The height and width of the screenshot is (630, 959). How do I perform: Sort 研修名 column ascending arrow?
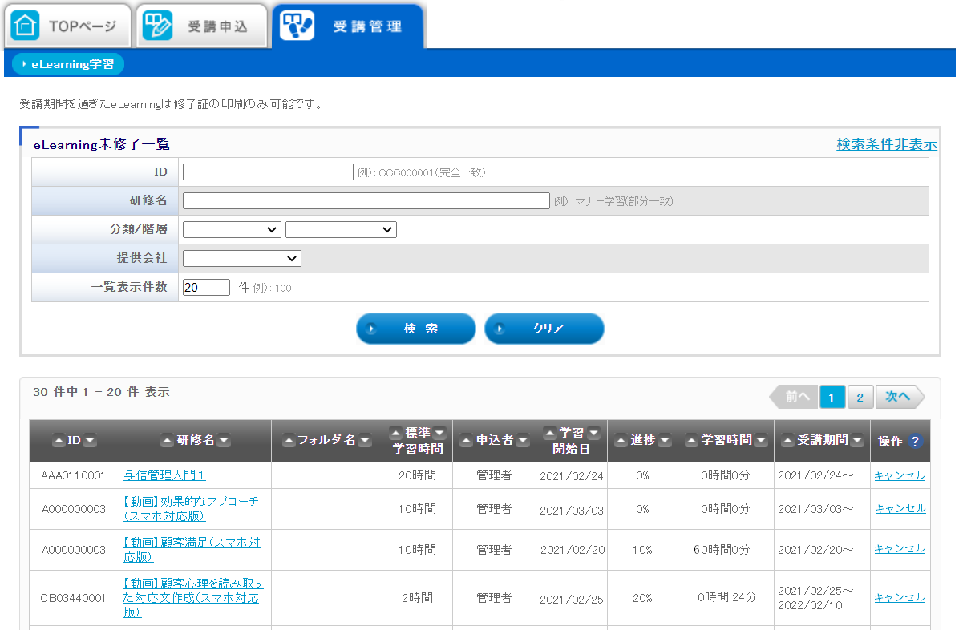(167, 440)
